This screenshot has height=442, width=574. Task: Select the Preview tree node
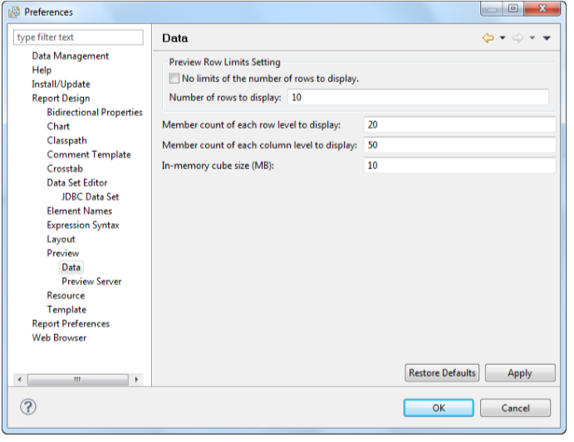point(63,253)
